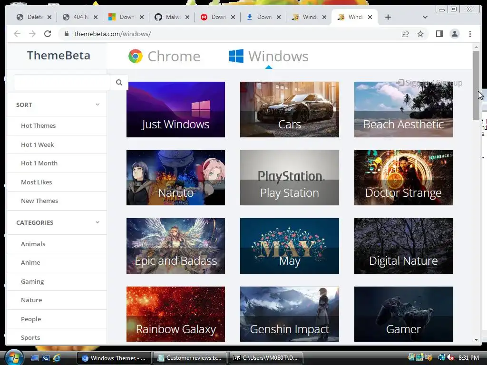Open the Doctor Strange theme
487x365 pixels.
[x=403, y=178]
